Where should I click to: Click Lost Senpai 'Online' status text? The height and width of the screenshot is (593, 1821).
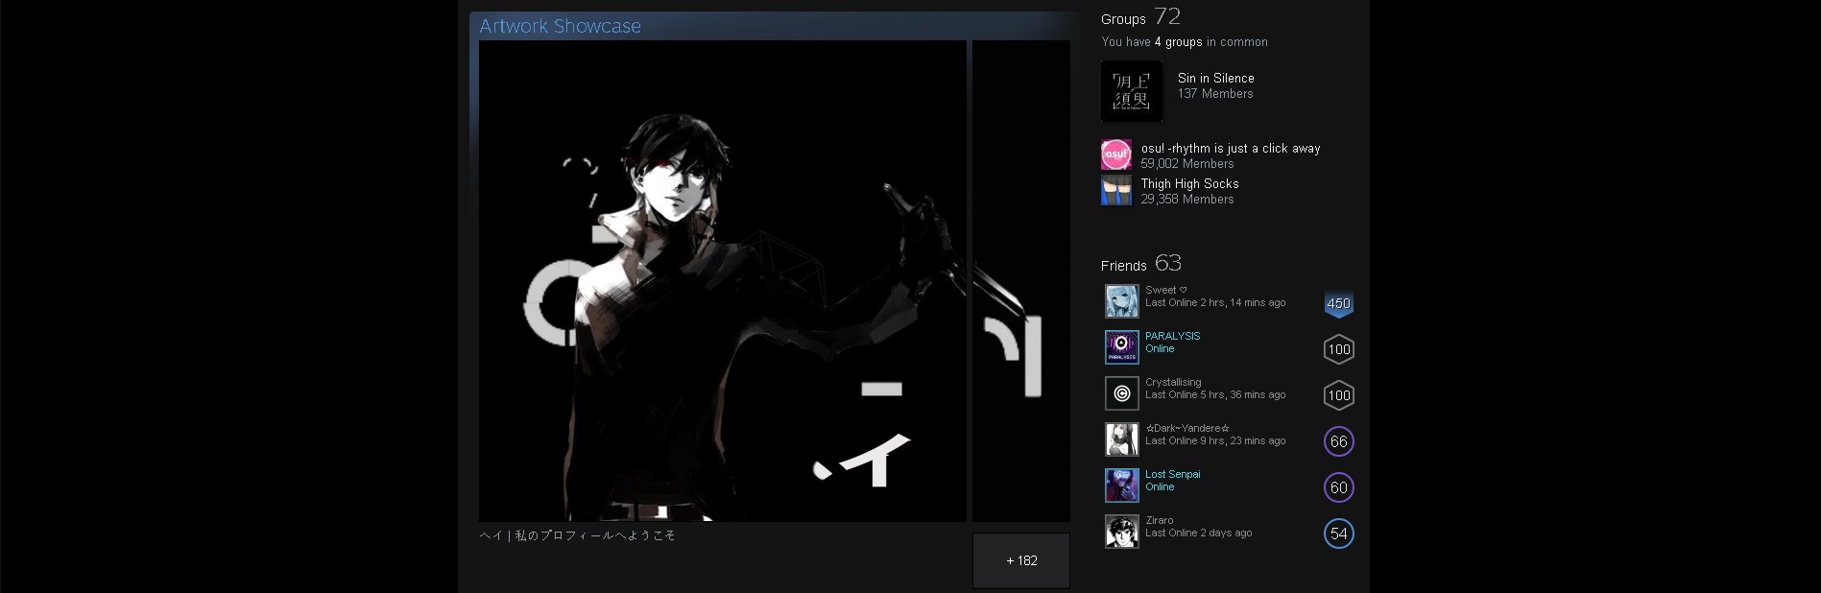coord(1160,486)
